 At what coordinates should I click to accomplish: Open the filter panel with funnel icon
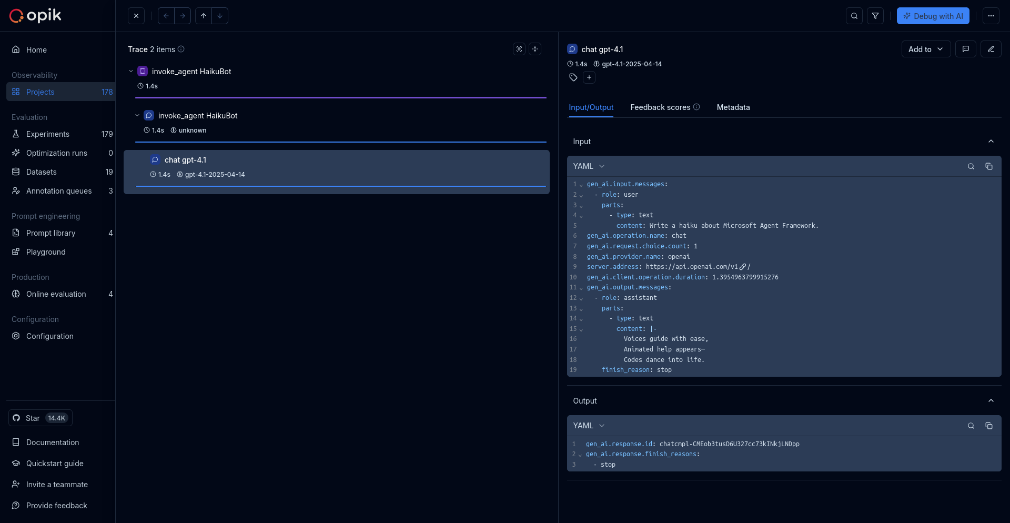(876, 16)
